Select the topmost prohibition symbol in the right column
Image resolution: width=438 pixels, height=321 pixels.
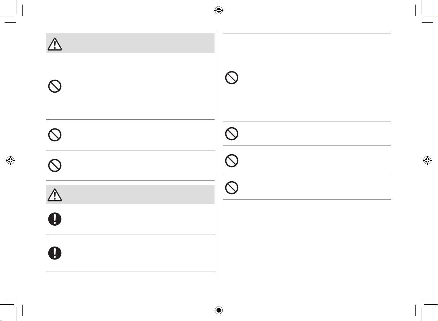[232, 77]
